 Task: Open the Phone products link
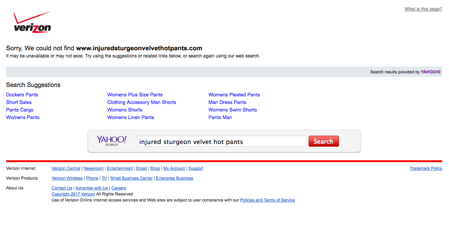(92, 178)
